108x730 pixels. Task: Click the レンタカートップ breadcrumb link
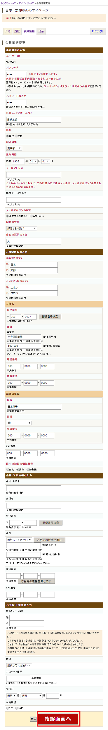click(8, 3)
